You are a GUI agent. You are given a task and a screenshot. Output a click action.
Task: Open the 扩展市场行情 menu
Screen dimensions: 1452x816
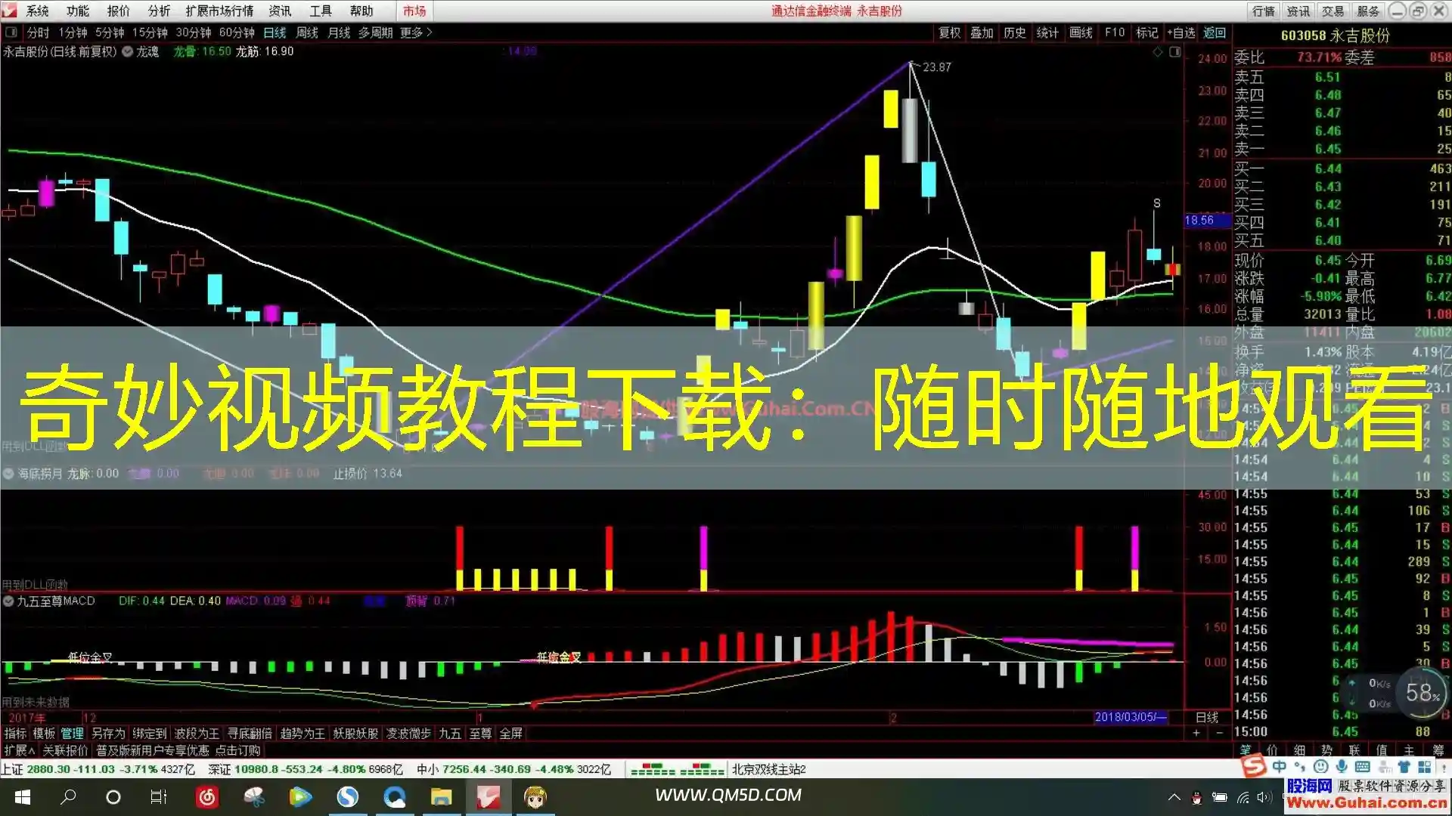(219, 11)
